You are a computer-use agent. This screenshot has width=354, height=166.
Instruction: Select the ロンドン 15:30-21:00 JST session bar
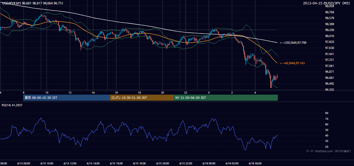(142, 98)
